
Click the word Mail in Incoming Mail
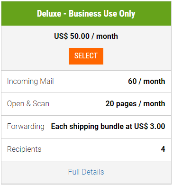47,82
